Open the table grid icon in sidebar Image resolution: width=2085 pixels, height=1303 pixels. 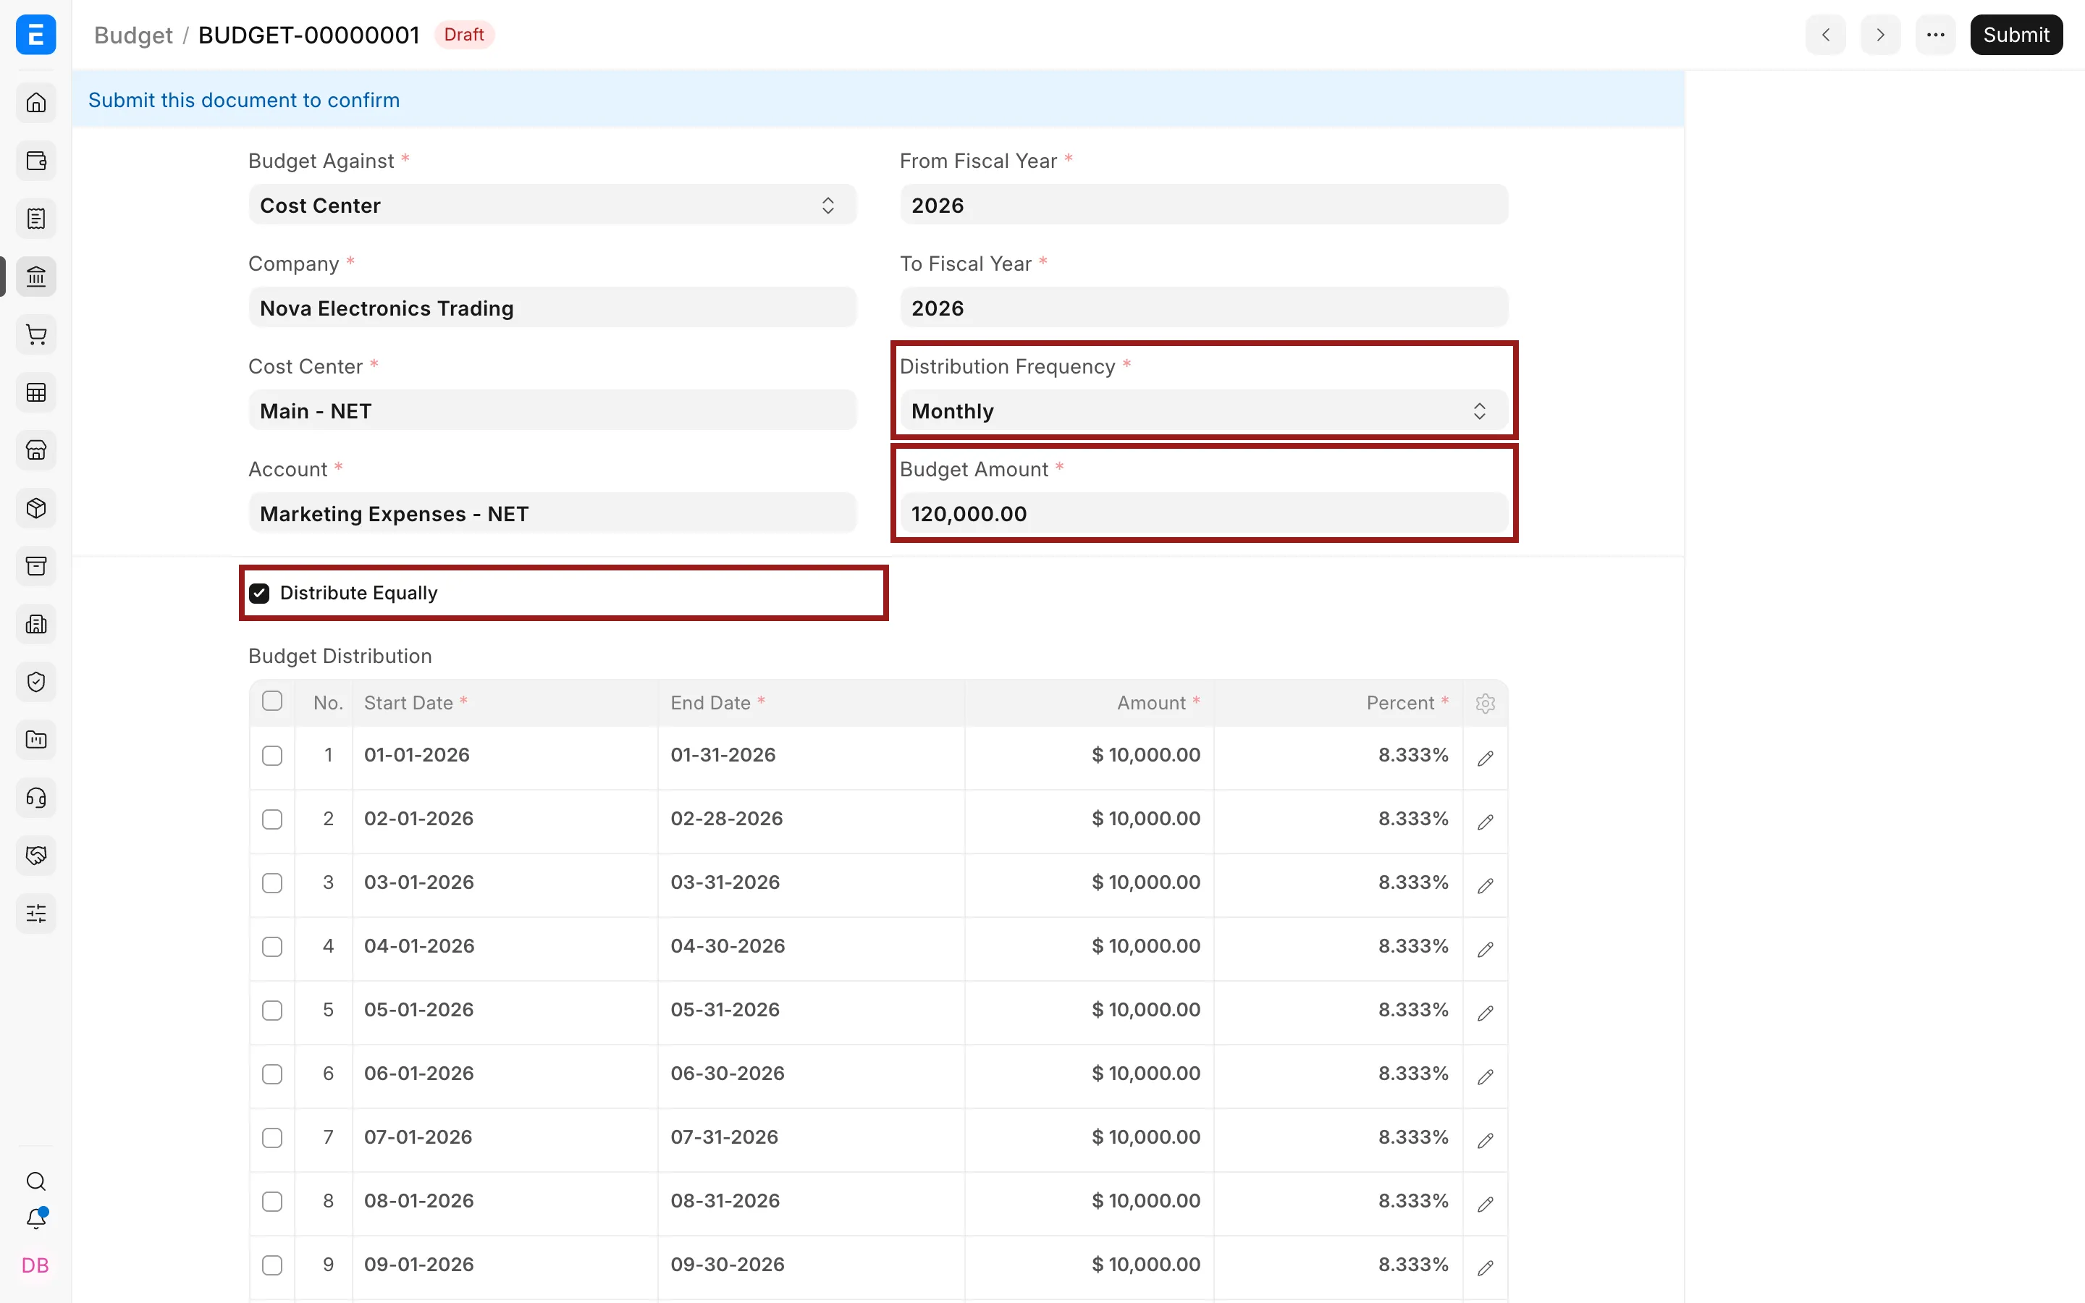(x=36, y=392)
